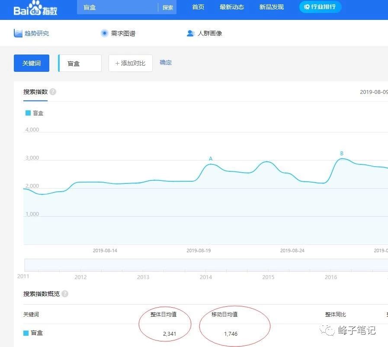Click the 关键词 column header
This screenshot has height=347, width=388.
[x=31, y=314]
